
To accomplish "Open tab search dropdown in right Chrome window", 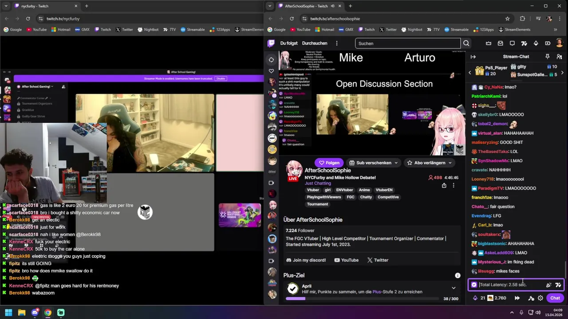I will [270, 6].
